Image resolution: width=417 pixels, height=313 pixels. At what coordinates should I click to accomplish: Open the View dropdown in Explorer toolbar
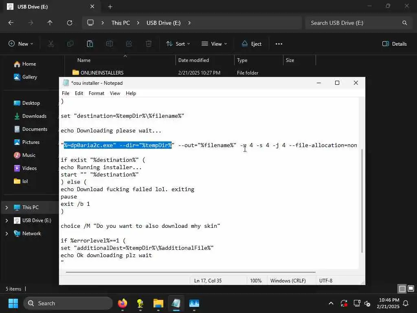click(214, 44)
